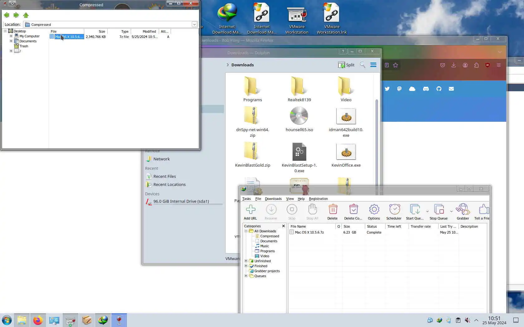Open download manager Options gear
The image size is (524, 327).
374,212
